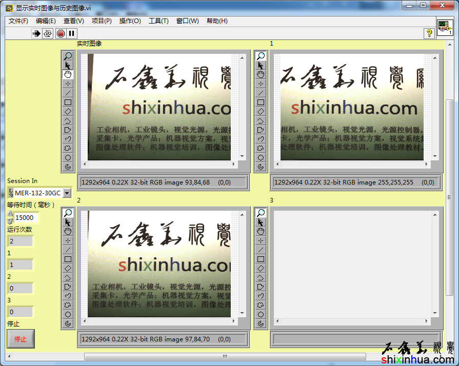Screen dimensions: 459x366
Task: Select the Zoom tool for image display 3
Action: (261, 212)
